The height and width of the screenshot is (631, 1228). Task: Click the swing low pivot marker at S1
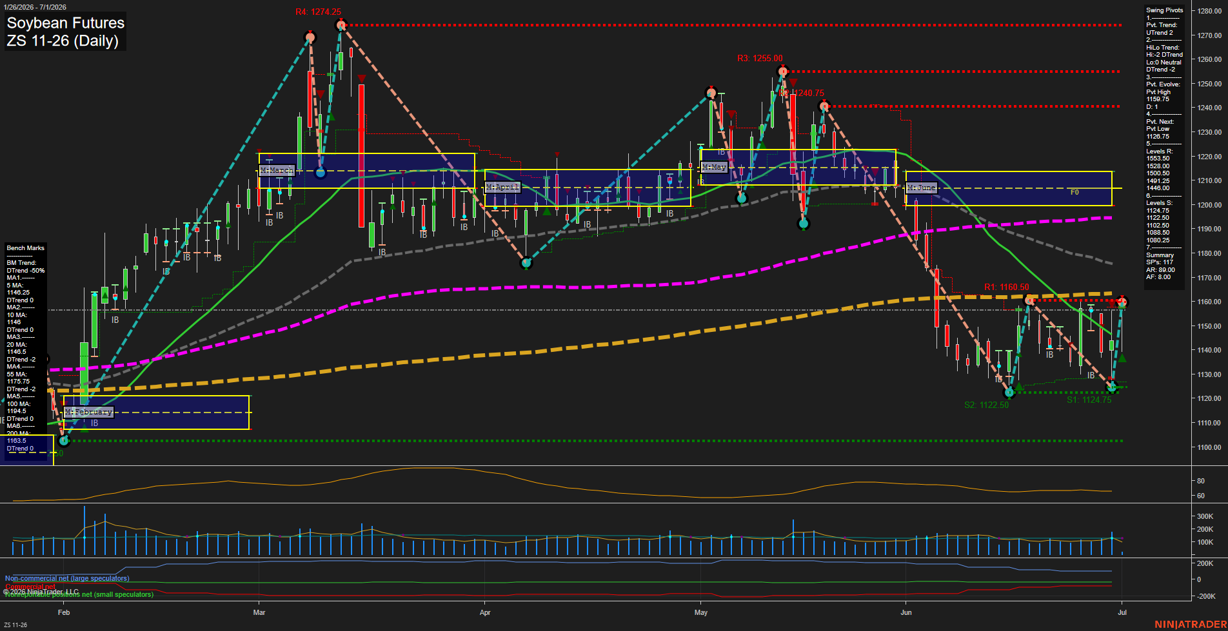click(1112, 387)
